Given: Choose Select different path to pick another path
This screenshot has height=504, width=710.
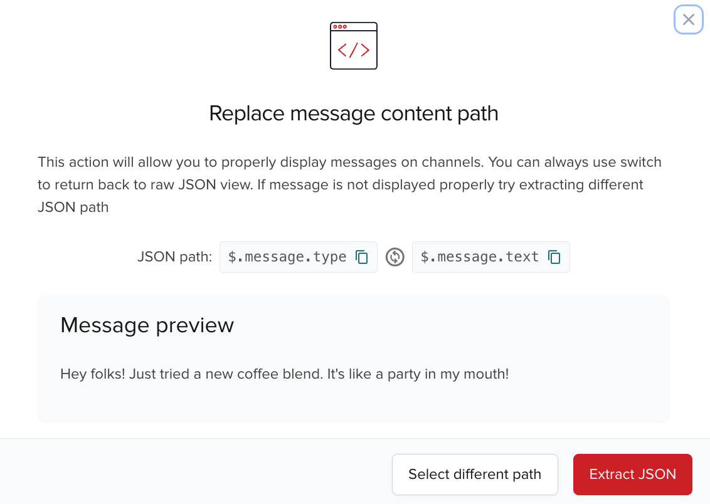Looking at the screenshot, I should coord(475,475).
